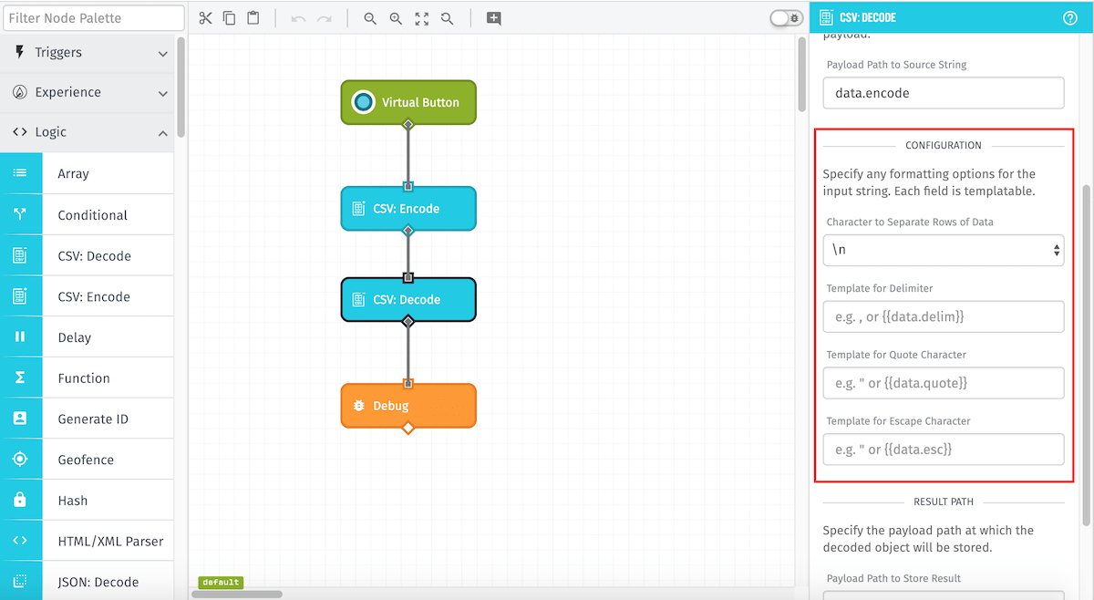
Task: Select the Generate ID node icon
Action: coord(21,419)
